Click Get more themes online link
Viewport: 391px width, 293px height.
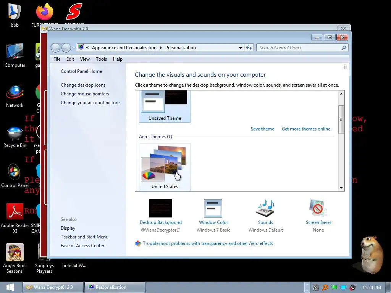(x=306, y=129)
